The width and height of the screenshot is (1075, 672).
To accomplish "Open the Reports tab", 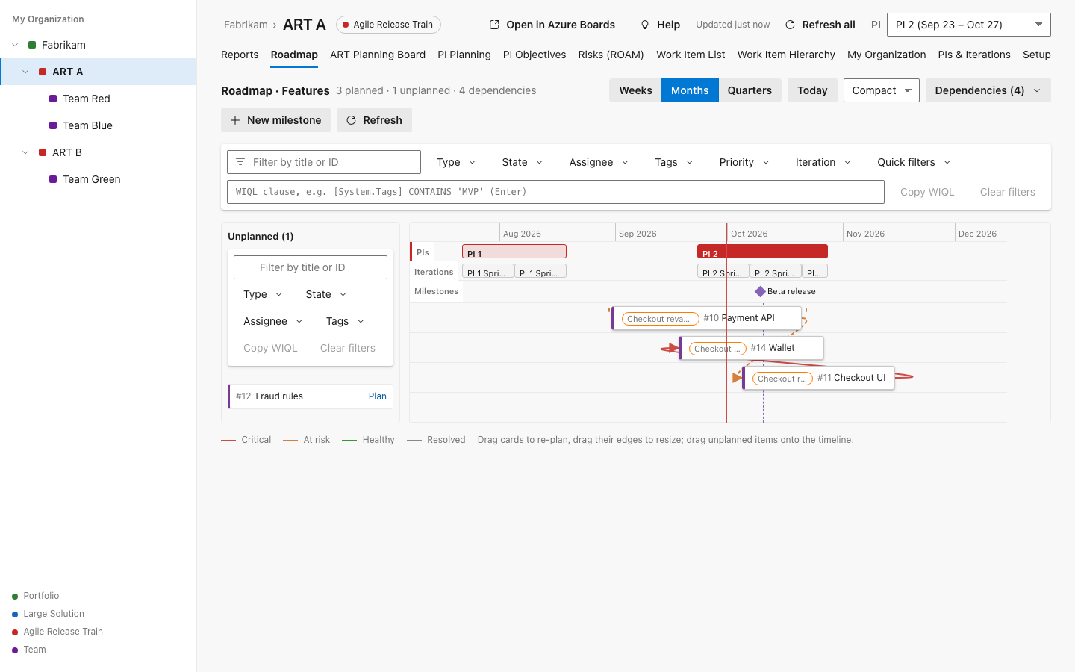I will [240, 55].
